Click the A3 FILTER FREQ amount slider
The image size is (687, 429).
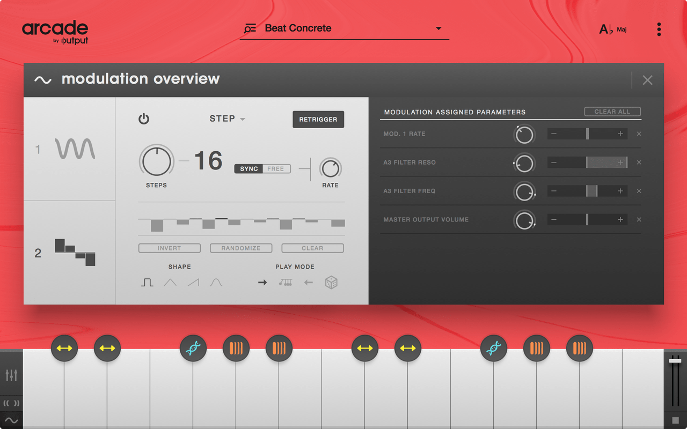click(587, 191)
